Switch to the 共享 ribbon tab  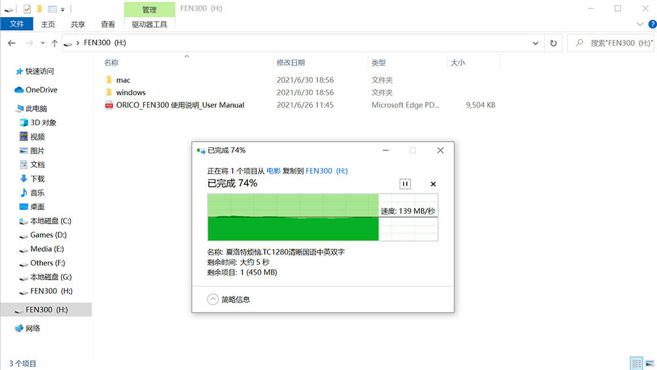point(78,24)
